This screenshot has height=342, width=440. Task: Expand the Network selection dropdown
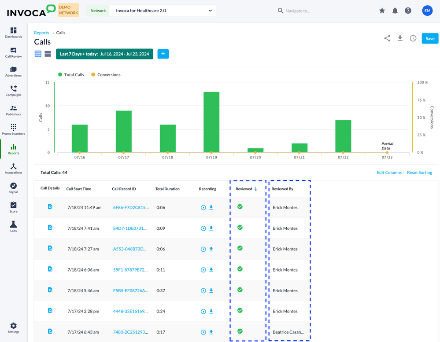tap(163, 11)
